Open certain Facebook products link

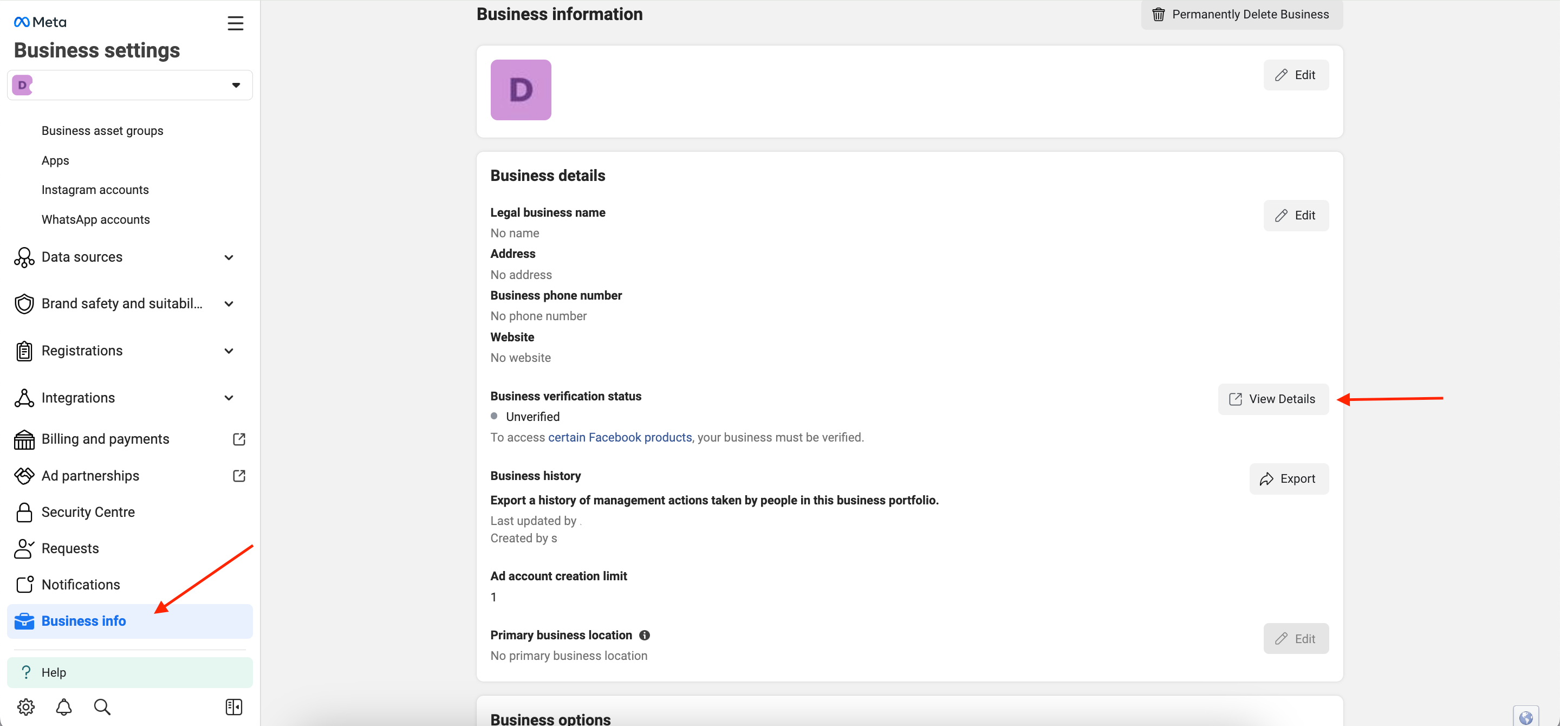tap(620, 437)
